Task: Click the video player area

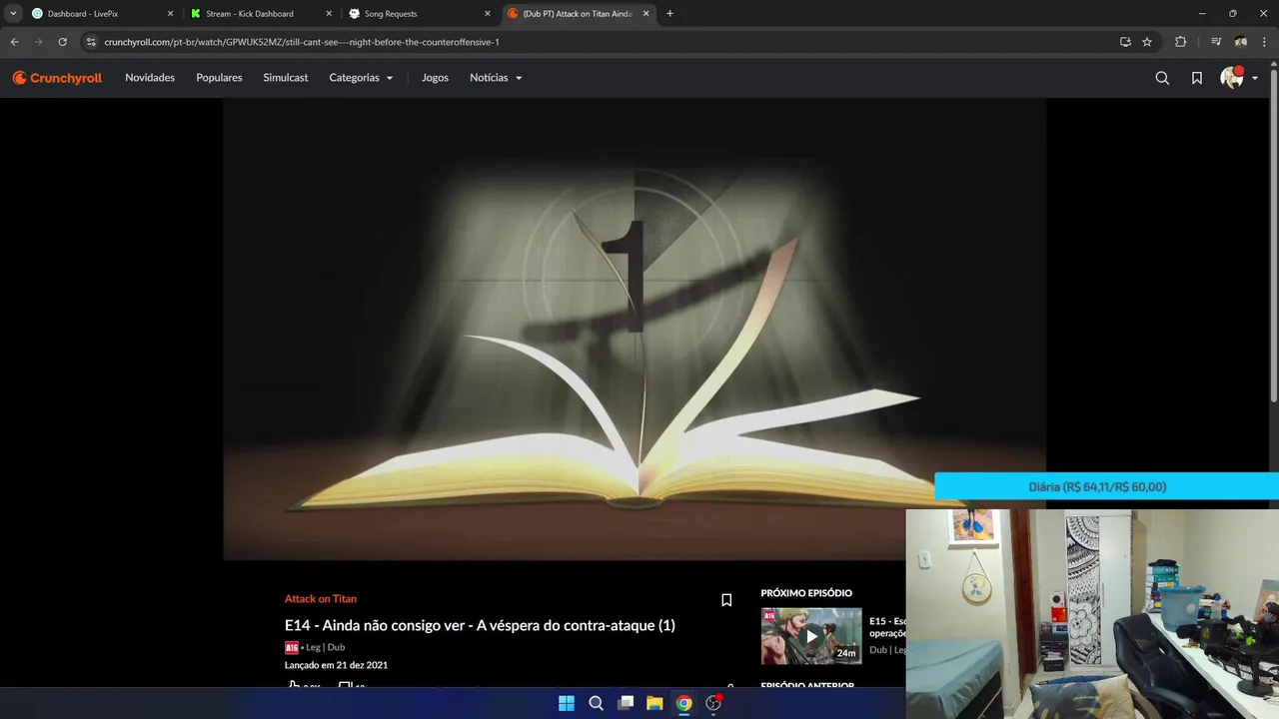Action: 635,330
